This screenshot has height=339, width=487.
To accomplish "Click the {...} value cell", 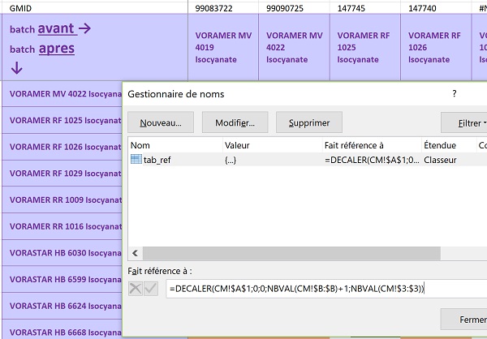I will coord(231,160).
